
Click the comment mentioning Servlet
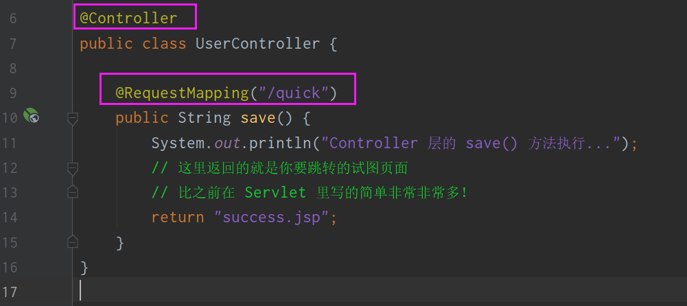pyautogui.click(x=309, y=192)
